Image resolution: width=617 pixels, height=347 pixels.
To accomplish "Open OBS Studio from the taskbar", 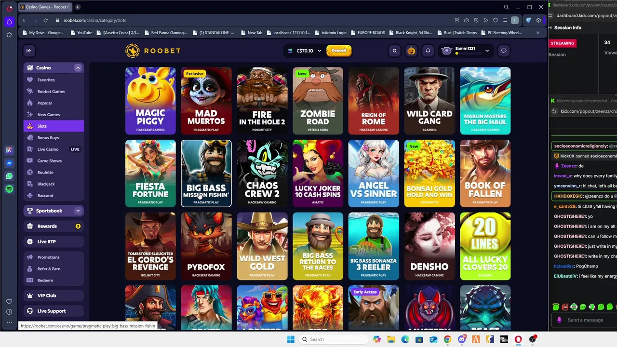I will tap(533, 339).
